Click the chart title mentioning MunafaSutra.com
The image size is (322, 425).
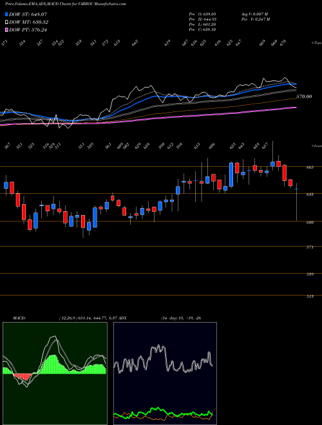coord(66,4)
